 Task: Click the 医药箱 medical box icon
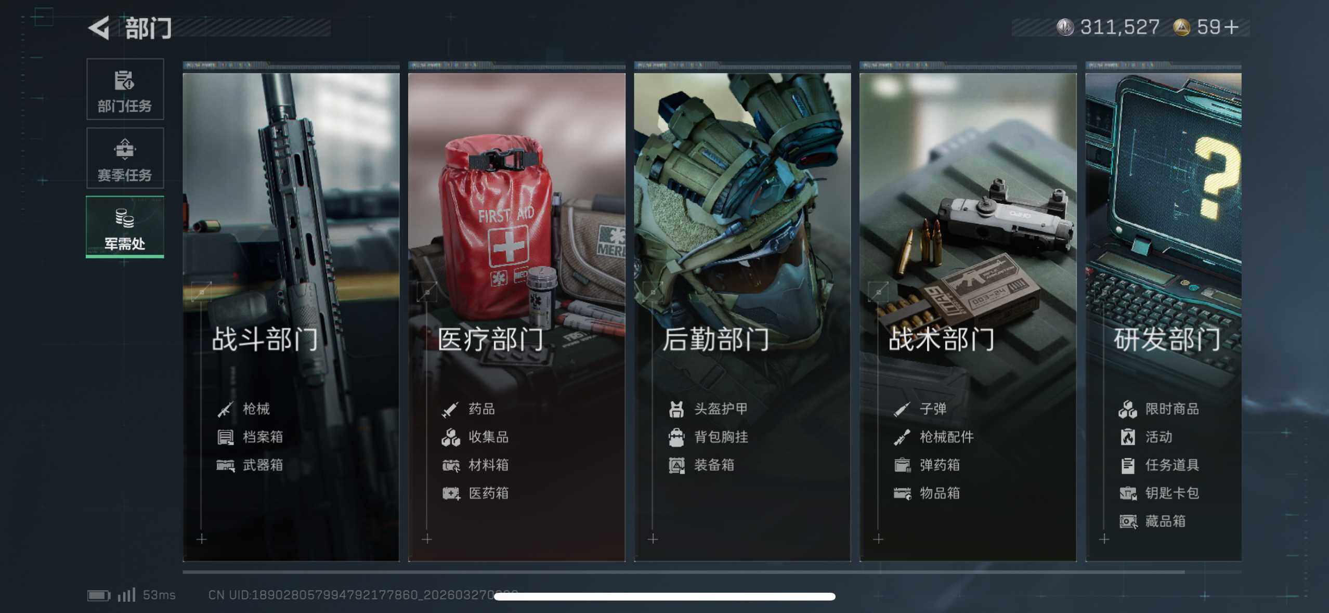[451, 493]
